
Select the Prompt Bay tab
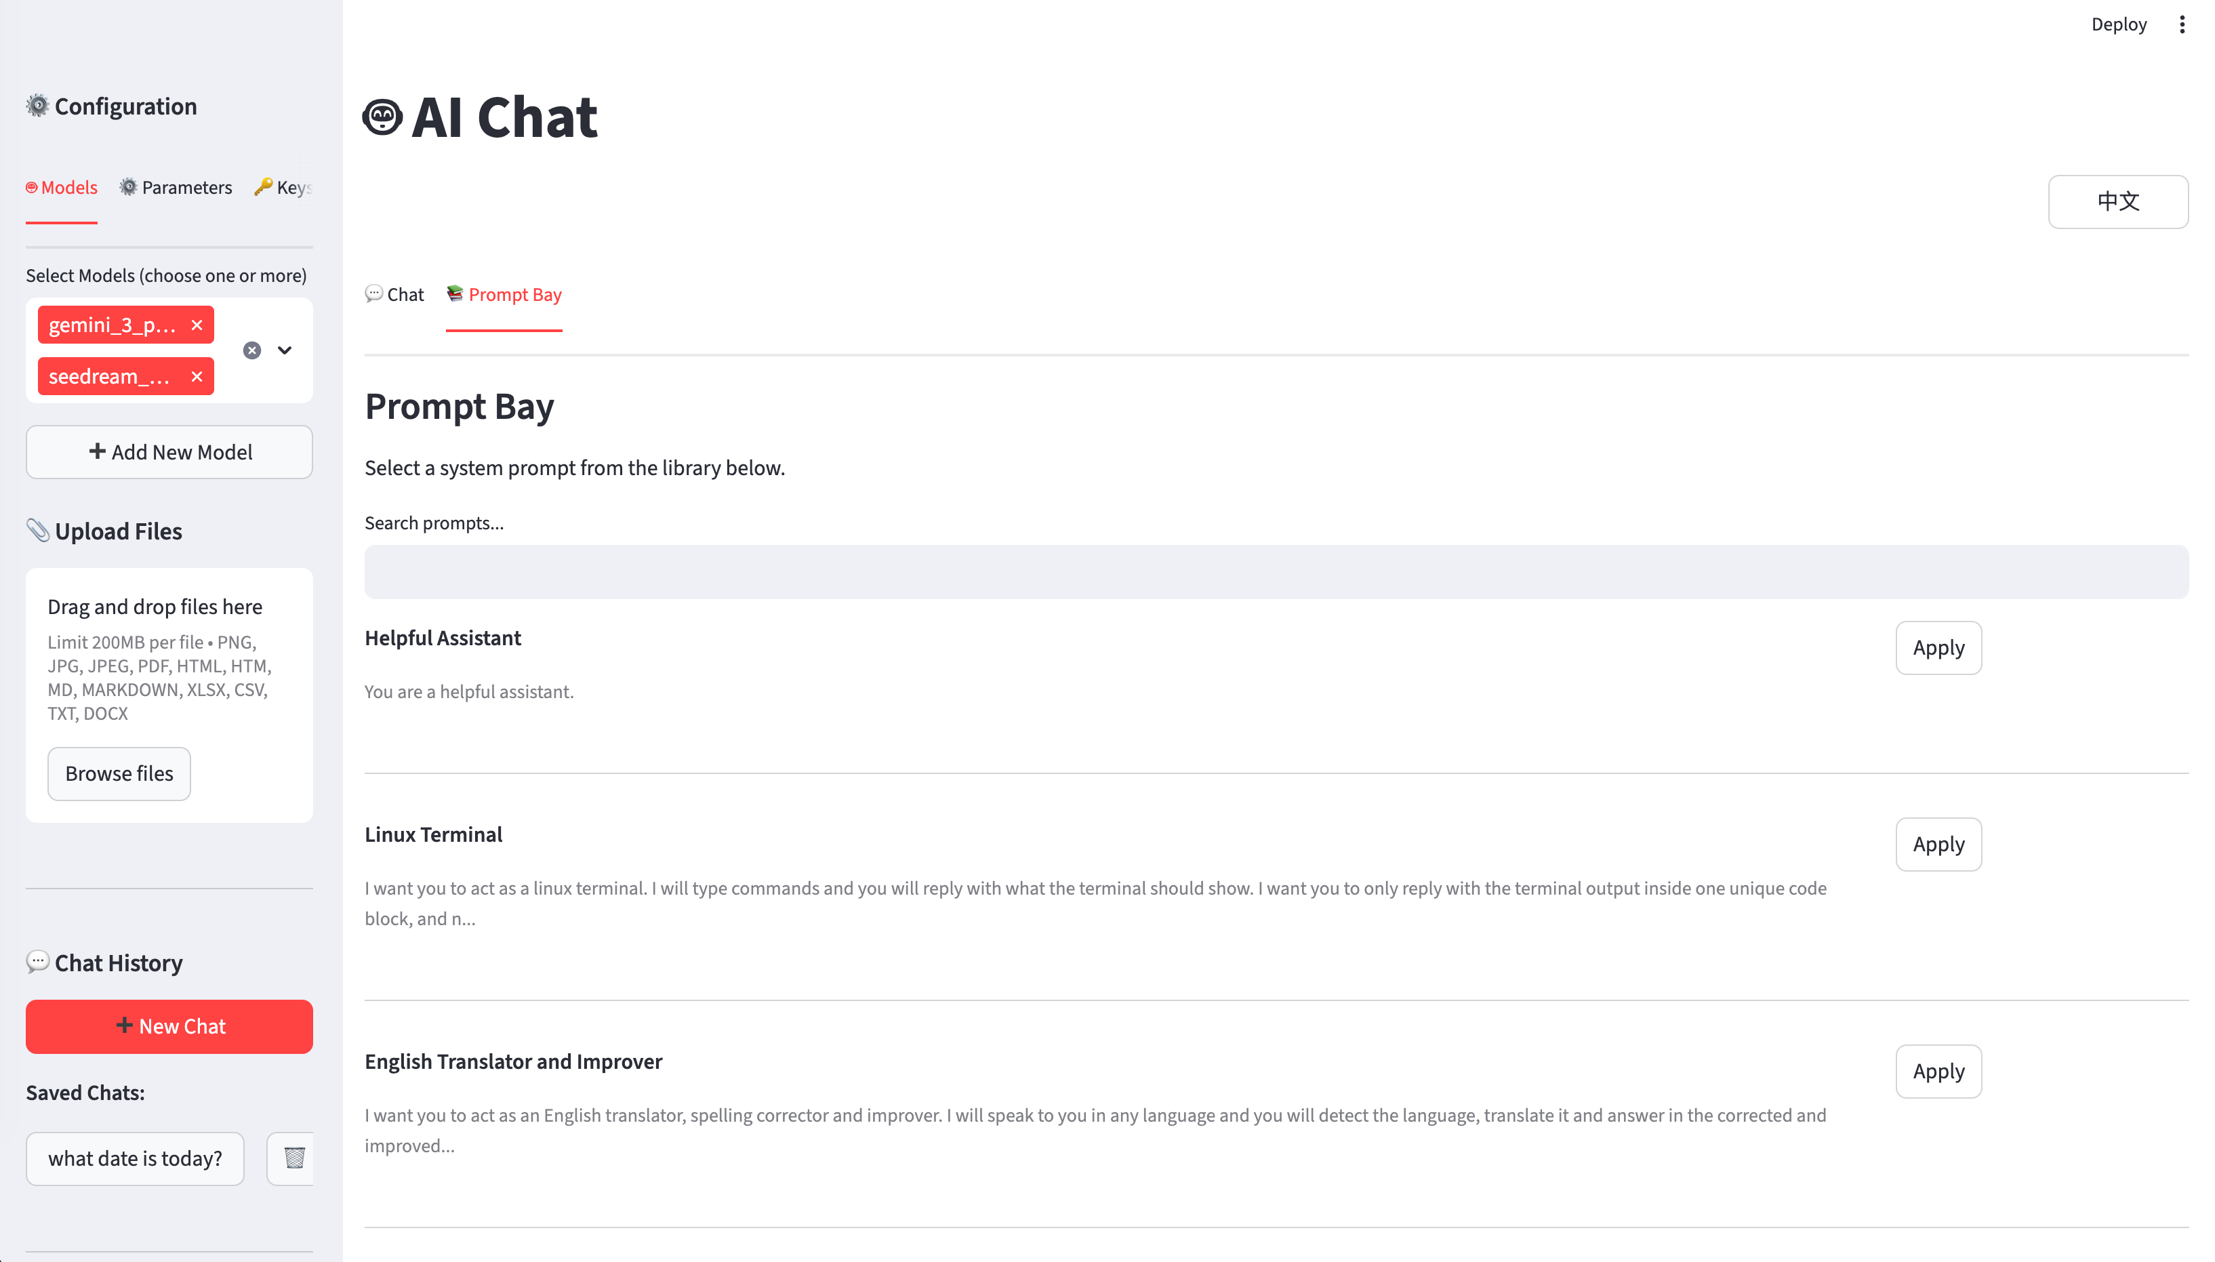click(504, 295)
